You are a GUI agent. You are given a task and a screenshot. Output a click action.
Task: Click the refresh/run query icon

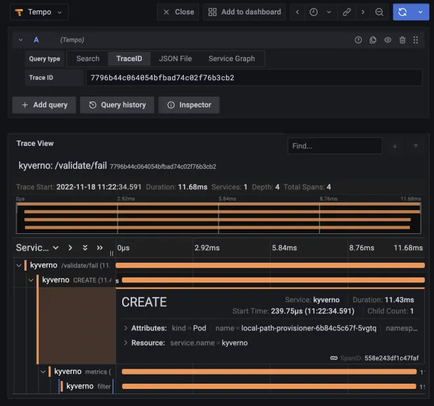(402, 12)
